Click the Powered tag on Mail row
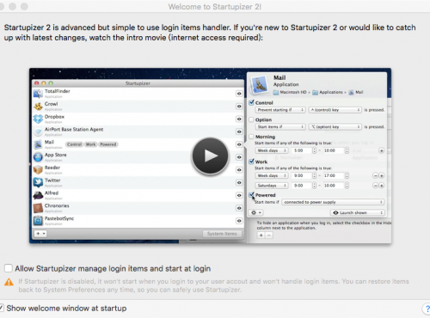This screenshot has width=430, height=318. point(108,144)
